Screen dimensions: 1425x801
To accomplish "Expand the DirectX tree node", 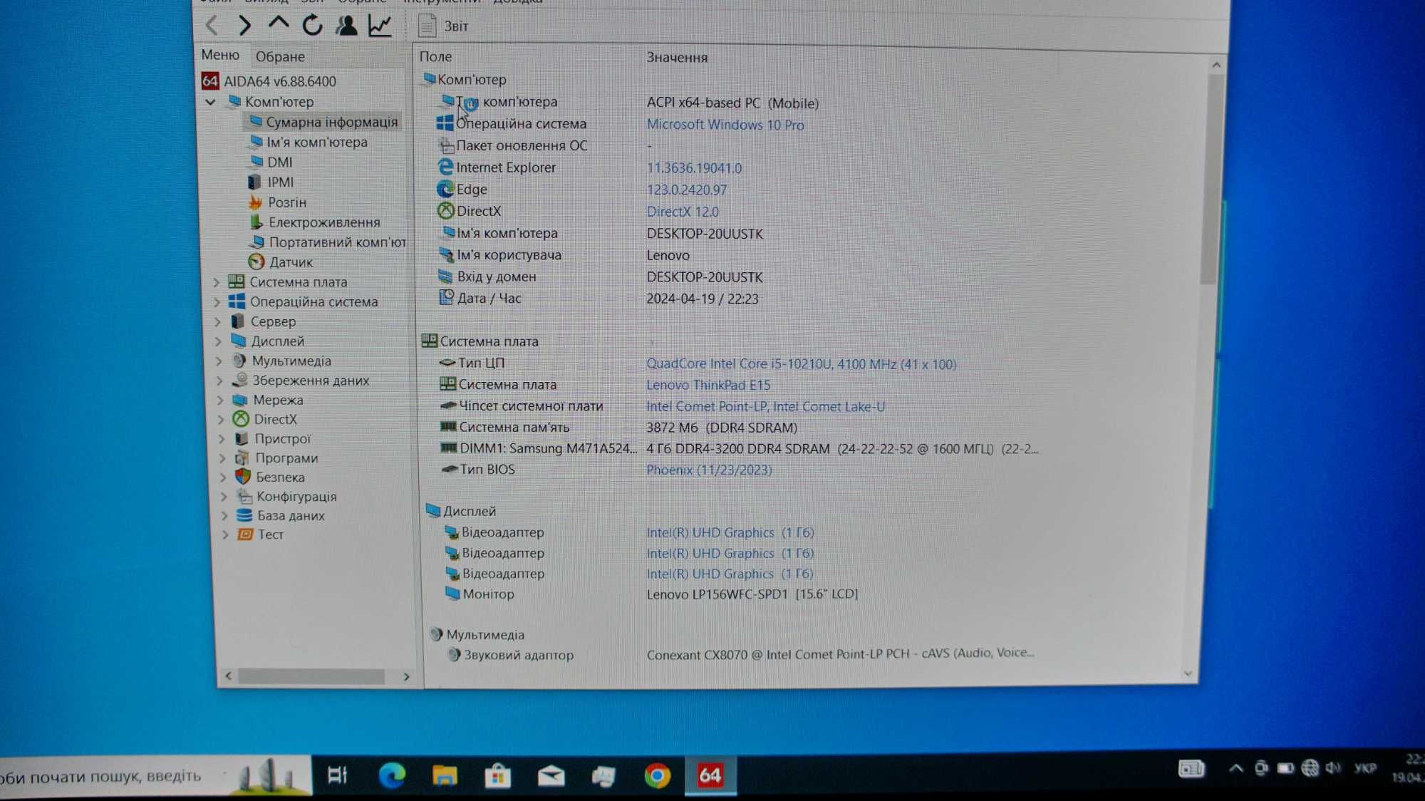I will tap(221, 419).
